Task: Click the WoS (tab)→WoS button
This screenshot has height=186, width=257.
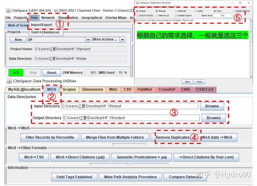Action: coord(217,137)
